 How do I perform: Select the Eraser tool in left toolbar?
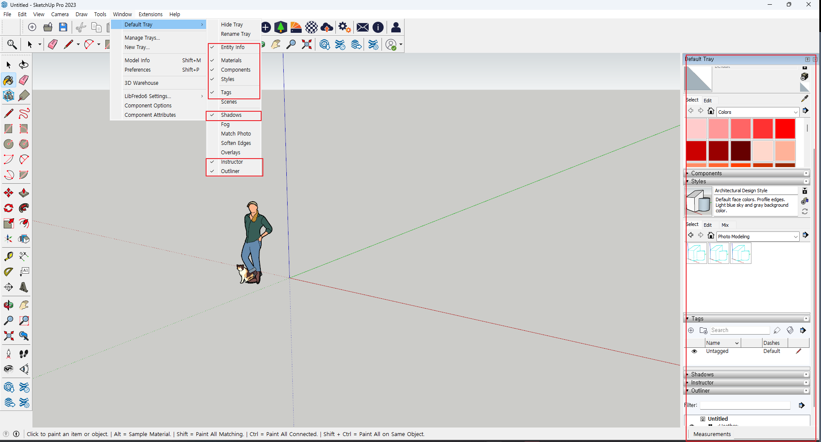(24, 80)
